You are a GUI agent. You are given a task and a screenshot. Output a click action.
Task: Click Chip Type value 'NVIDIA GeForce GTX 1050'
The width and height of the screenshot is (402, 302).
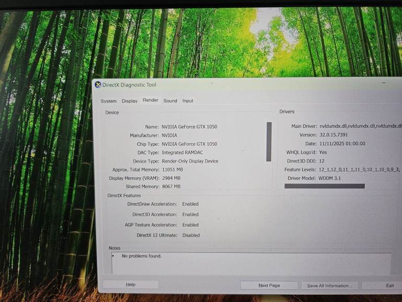click(x=189, y=144)
